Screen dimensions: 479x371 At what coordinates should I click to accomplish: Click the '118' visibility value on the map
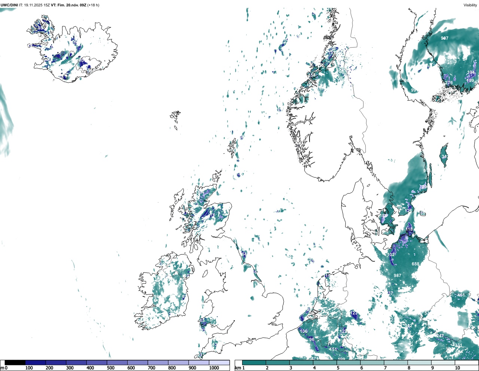coord(409,229)
